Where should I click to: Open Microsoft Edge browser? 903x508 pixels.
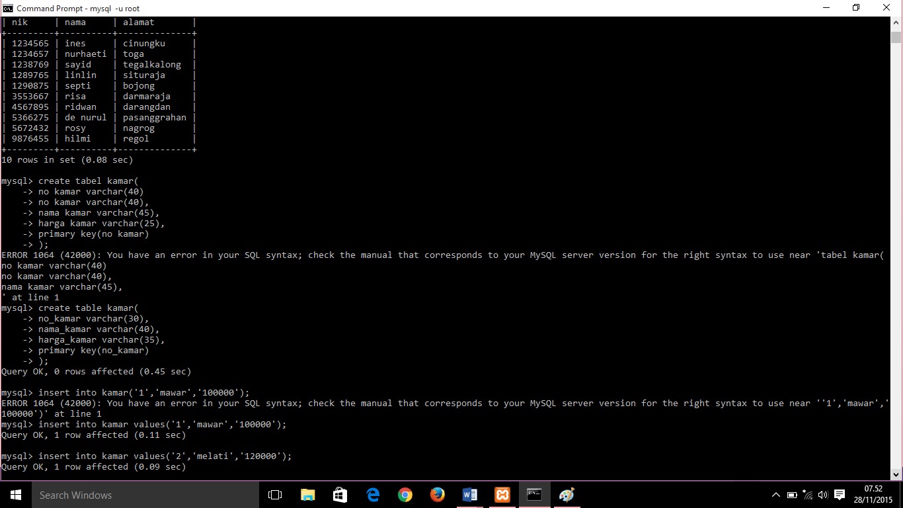point(372,495)
